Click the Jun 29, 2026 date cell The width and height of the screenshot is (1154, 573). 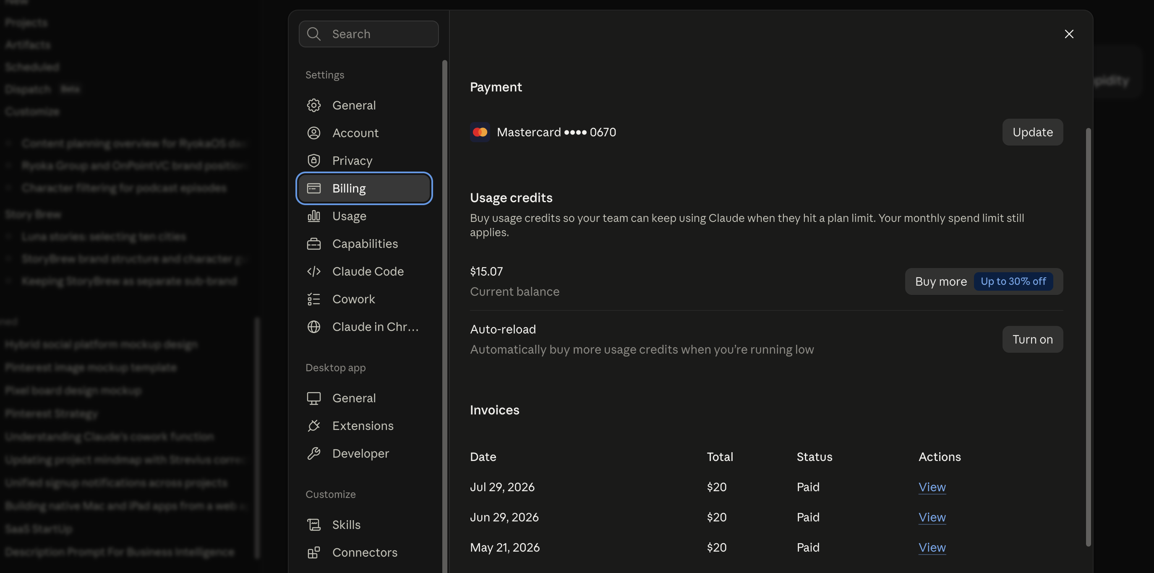point(504,518)
